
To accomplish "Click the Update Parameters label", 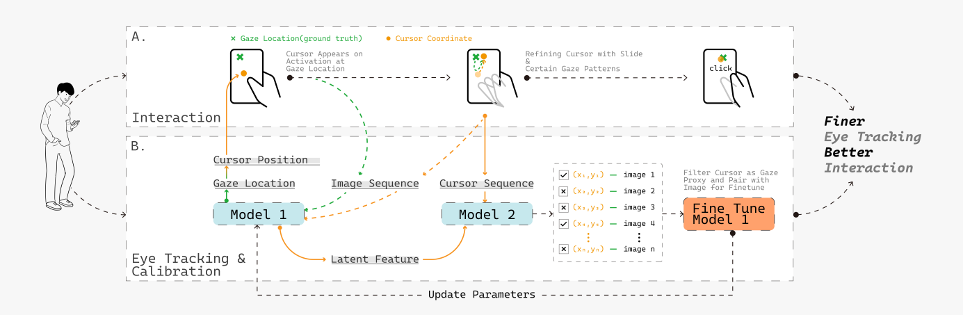I will coord(482,295).
